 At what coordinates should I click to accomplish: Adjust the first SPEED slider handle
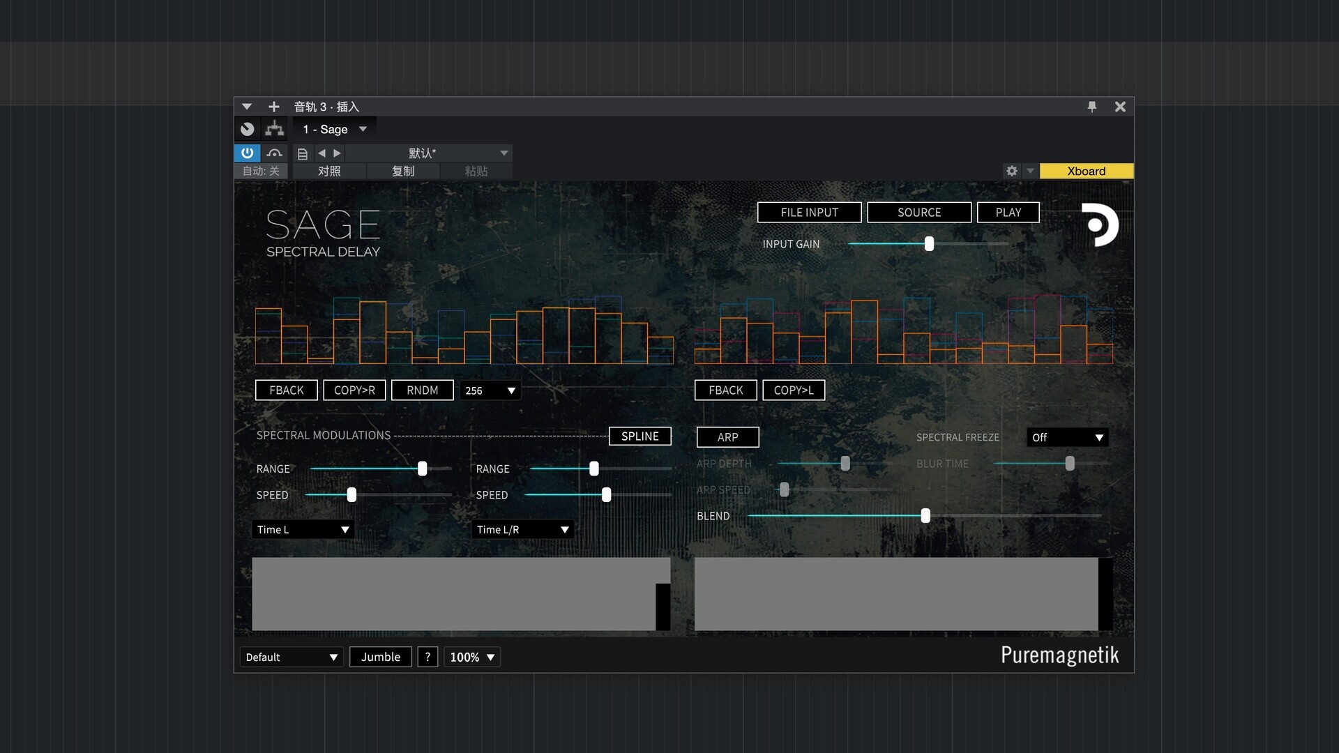pyautogui.click(x=351, y=494)
